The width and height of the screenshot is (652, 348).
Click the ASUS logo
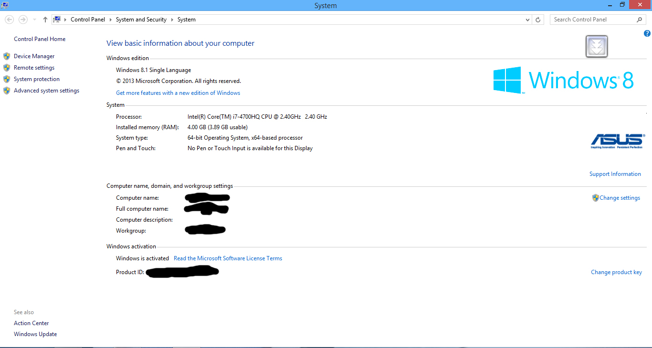click(617, 141)
